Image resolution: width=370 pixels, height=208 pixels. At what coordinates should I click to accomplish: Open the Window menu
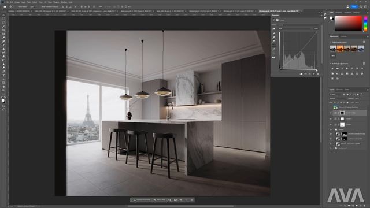tap(64, 2)
